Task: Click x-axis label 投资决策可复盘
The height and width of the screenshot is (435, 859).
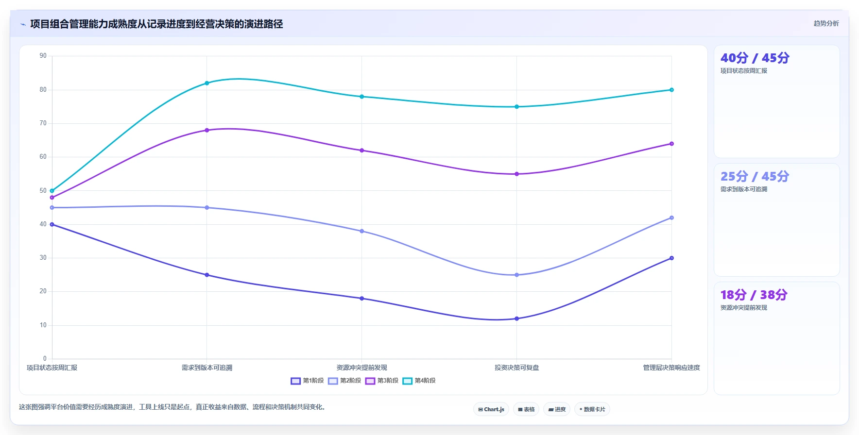Action: click(x=516, y=368)
